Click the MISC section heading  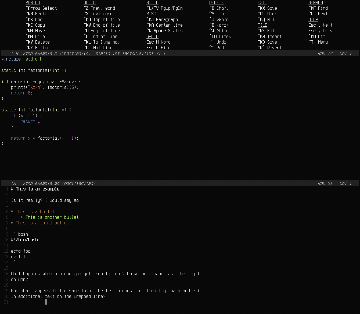point(151,14)
